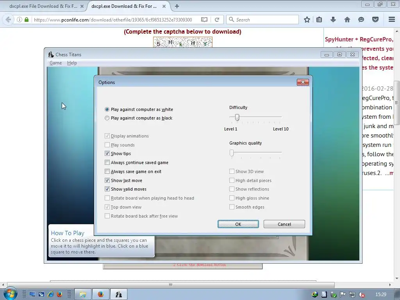Click the captcha image on the webpage
Image resolution: width=400 pixels, height=300 pixels.
pyautogui.click(x=183, y=42)
